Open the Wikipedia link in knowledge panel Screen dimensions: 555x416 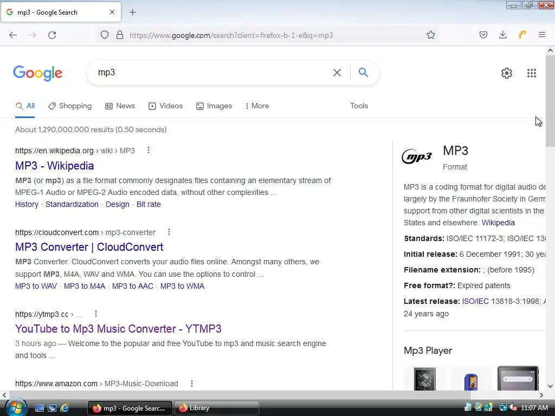click(x=498, y=223)
